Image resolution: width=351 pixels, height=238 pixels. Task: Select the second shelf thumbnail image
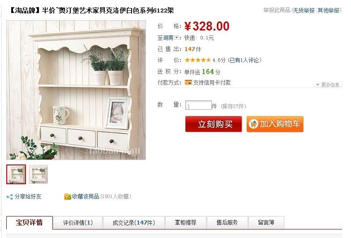point(39,174)
